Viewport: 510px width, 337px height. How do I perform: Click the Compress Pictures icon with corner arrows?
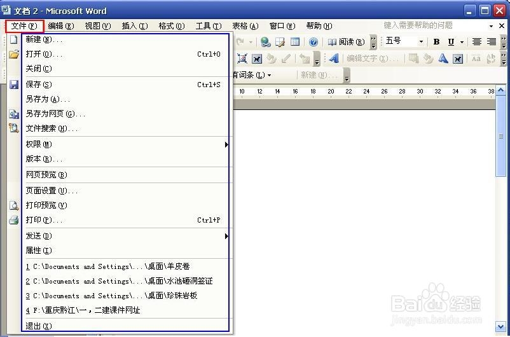click(242, 58)
